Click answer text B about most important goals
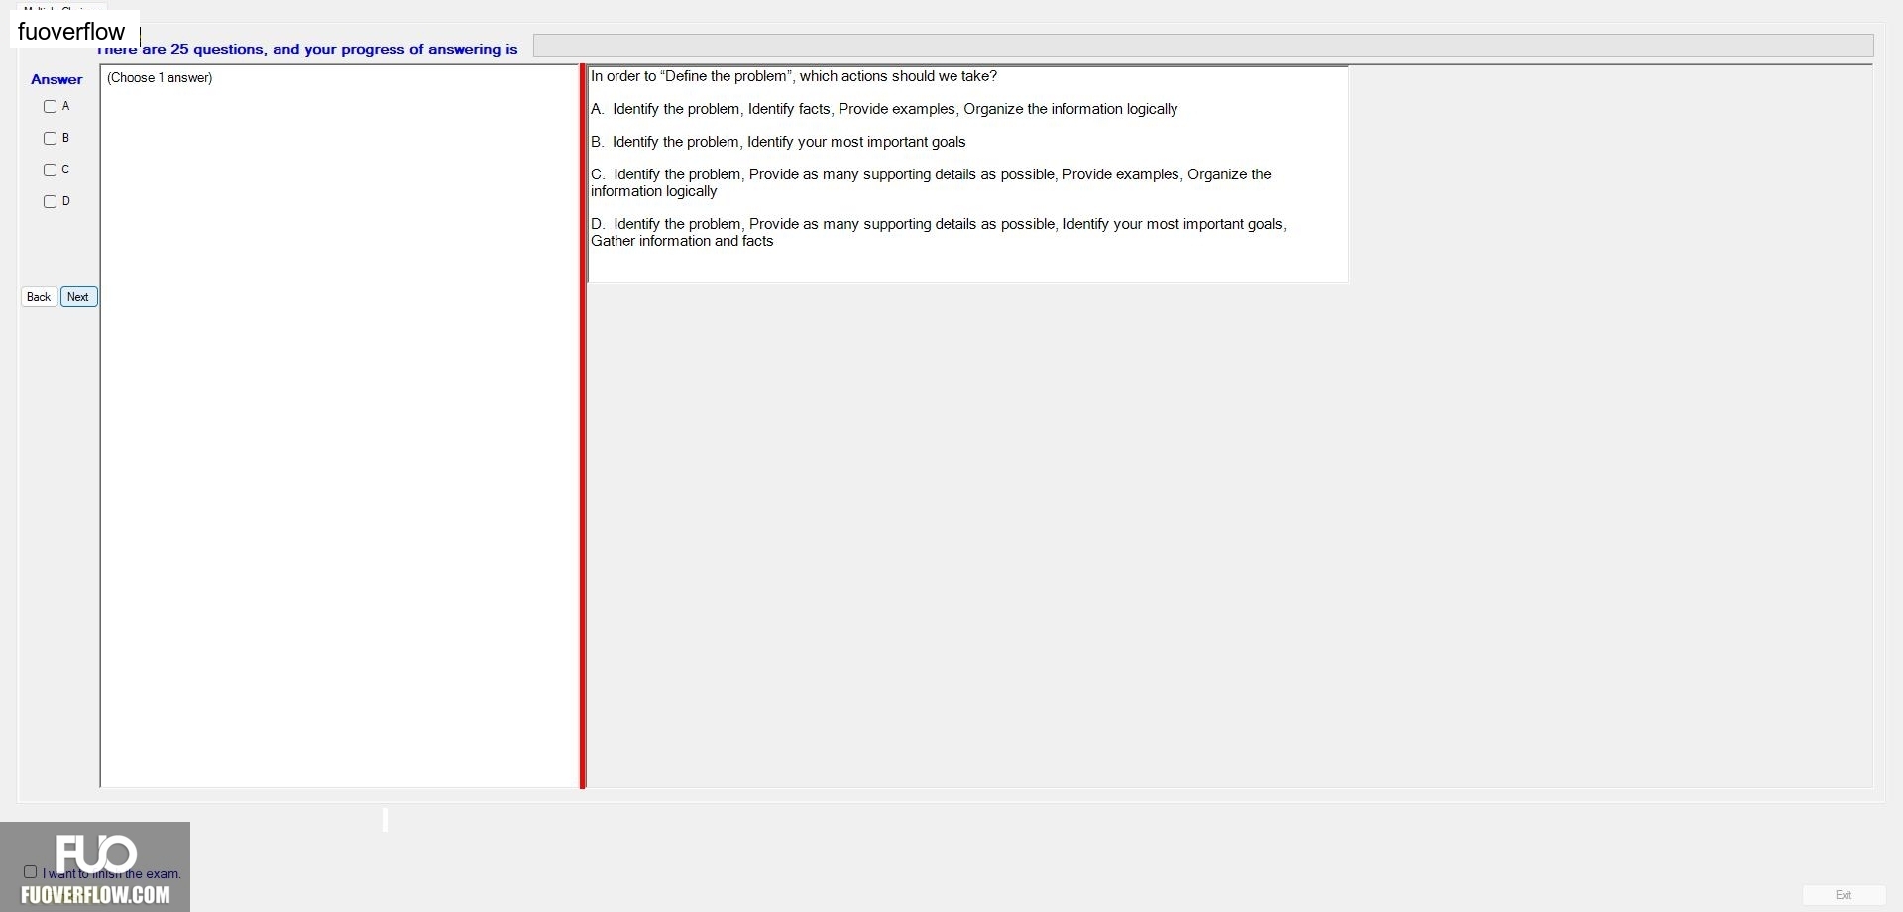 (x=778, y=142)
